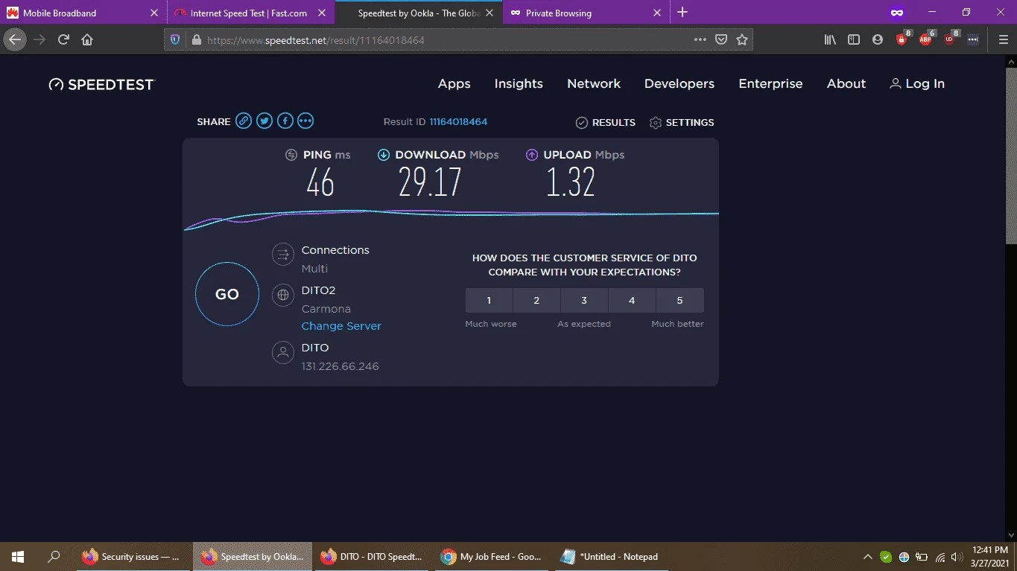Bookmark this page with star
Image resolution: width=1017 pixels, height=571 pixels.
(x=742, y=39)
